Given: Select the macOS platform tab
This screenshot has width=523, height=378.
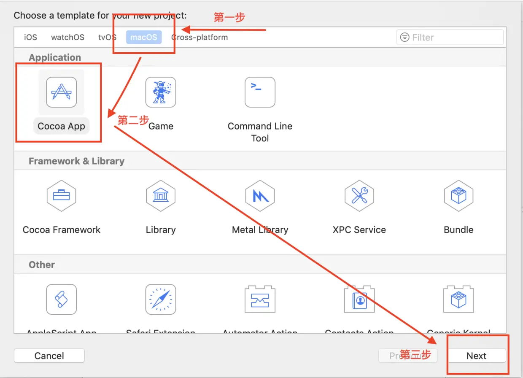Looking at the screenshot, I should coord(143,37).
